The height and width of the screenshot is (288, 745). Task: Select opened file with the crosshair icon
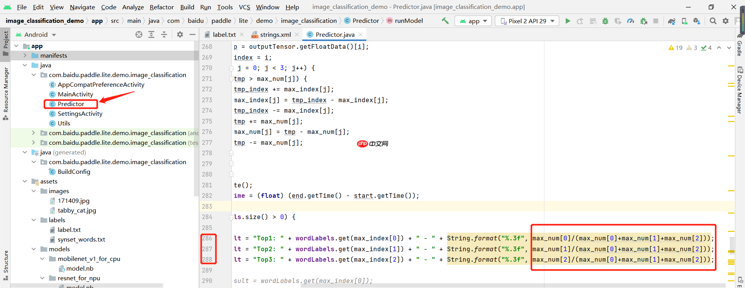point(139,35)
